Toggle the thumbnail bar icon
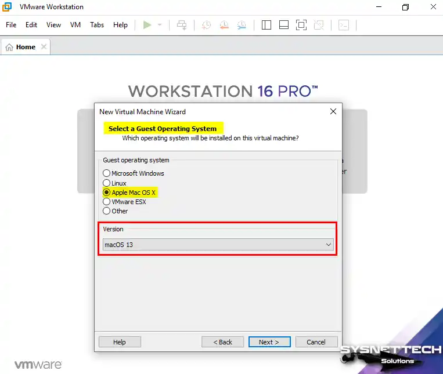 (284, 25)
